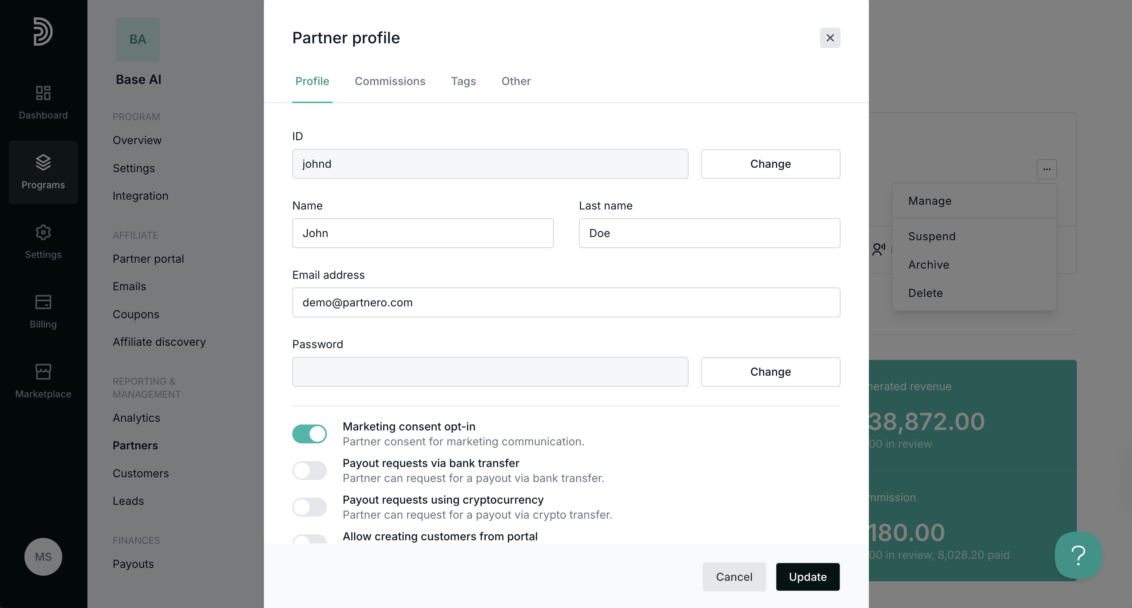The height and width of the screenshot is (608, 1132).
Task: Close the Partner profile dialog
Action: point(830,38)
